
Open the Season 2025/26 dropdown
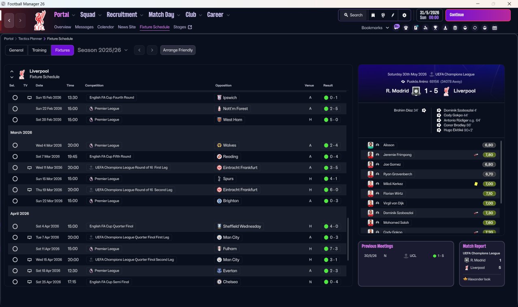(103, 50)
